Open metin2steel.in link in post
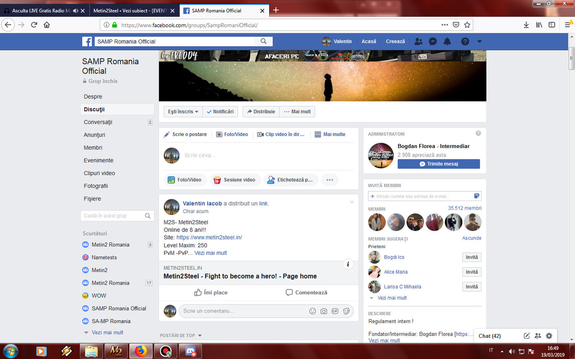Image resolution: width=575 pixels, height=359 pixels. (x=209, y=237)
